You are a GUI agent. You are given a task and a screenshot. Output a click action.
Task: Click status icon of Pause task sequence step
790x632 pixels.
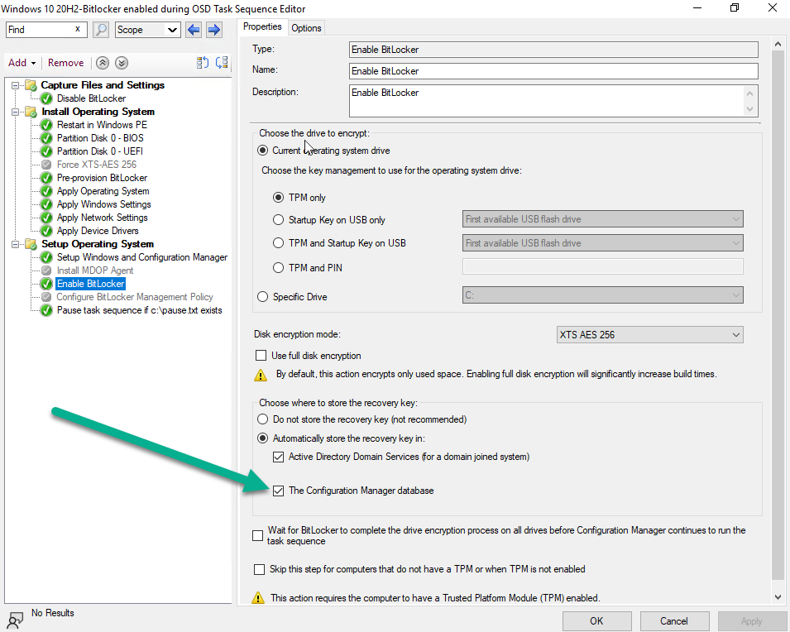coord(46,310)
